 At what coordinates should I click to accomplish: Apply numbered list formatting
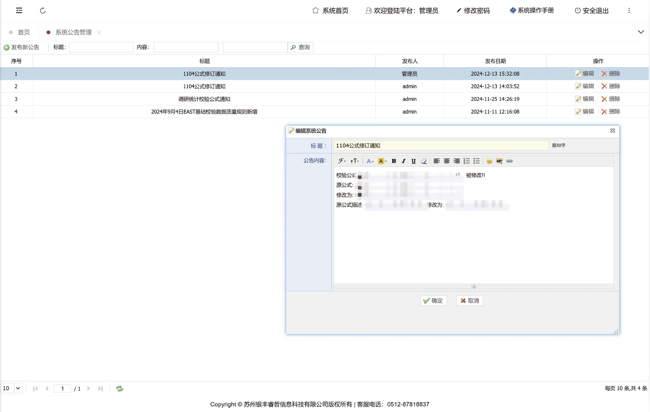coord(467,161)
